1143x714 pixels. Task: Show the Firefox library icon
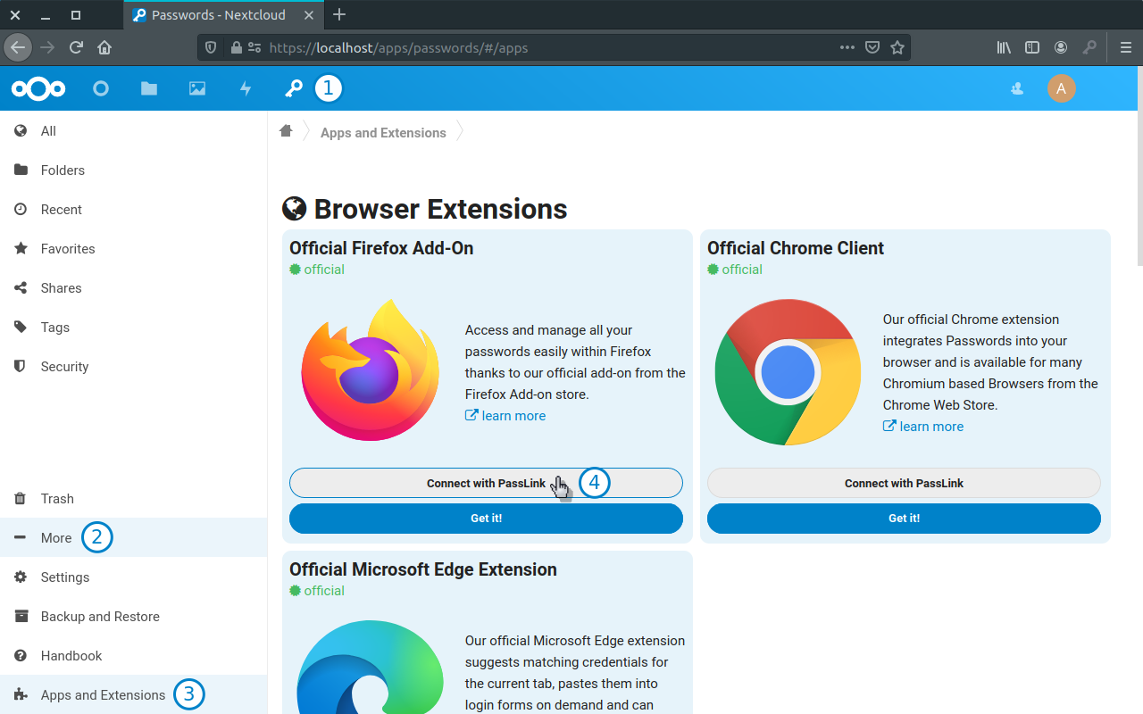click(1004, 47)
